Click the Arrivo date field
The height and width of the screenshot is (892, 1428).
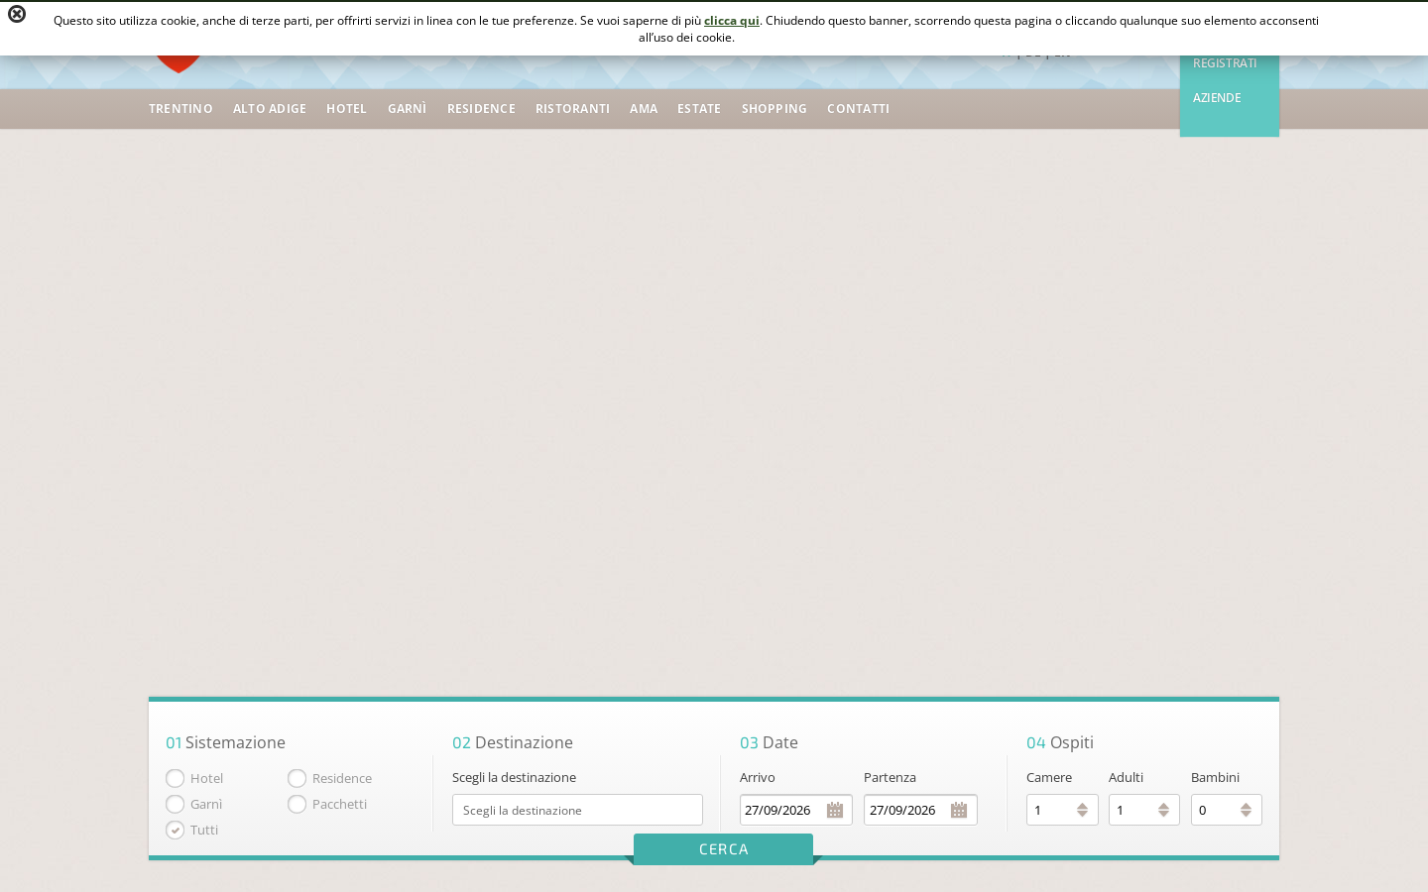coord(796,810)
